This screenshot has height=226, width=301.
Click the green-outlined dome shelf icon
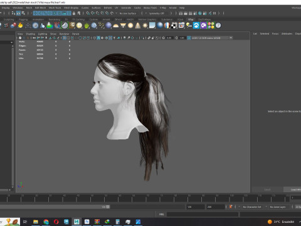pos(65,26)
